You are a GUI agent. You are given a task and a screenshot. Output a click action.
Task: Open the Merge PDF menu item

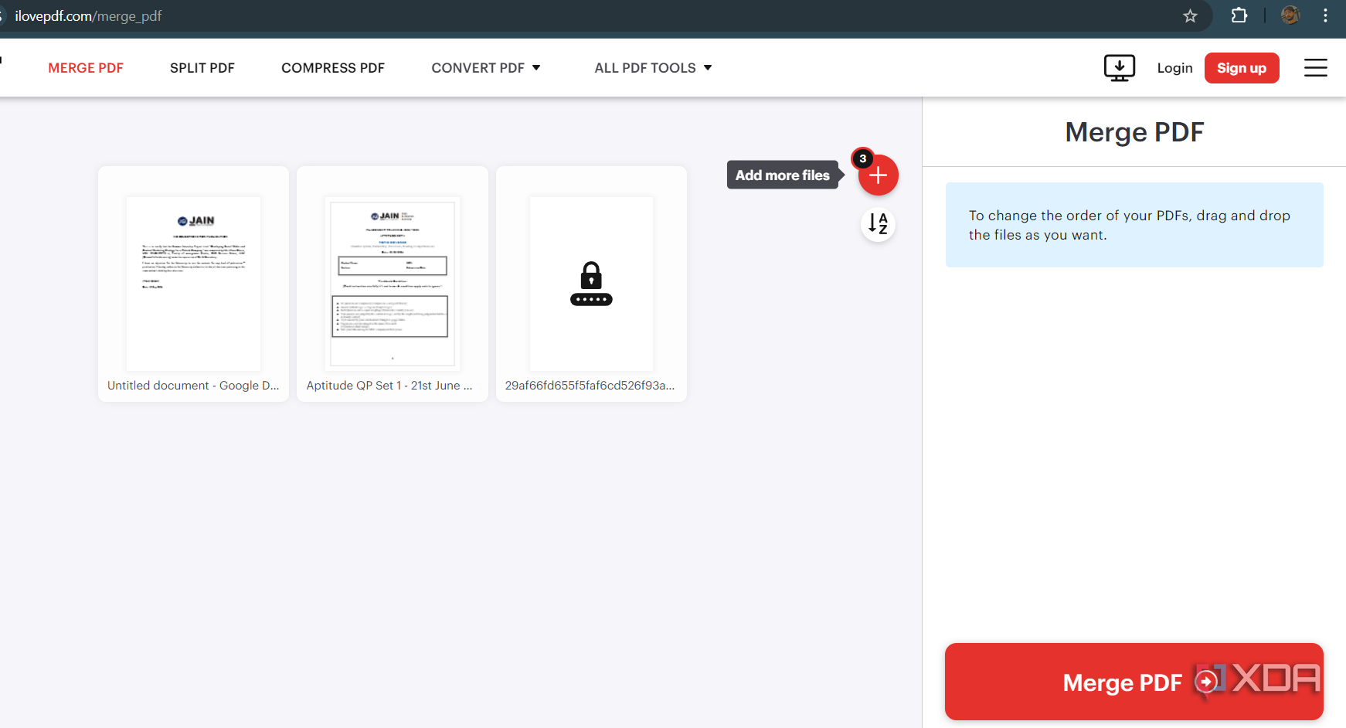(x=86, y=68)
